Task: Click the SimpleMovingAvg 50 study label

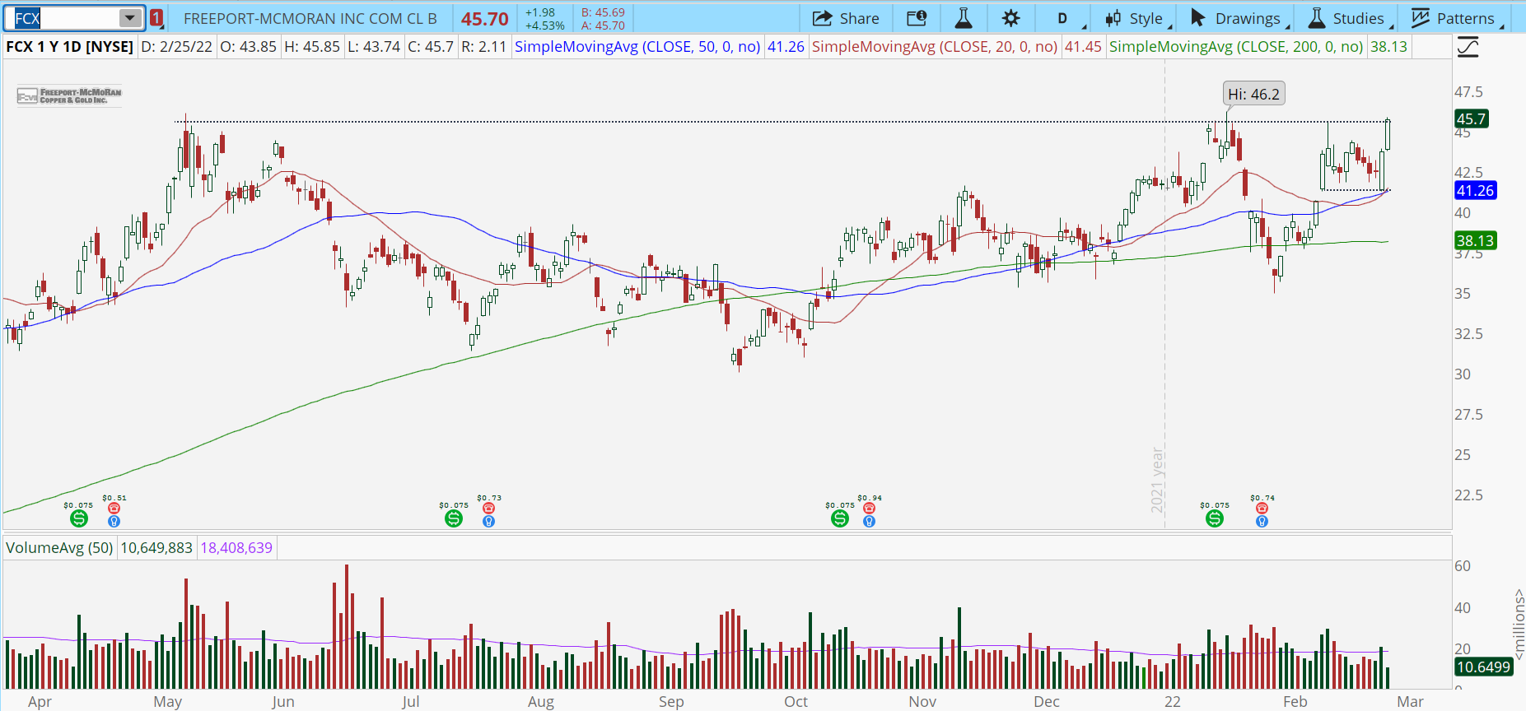Action: pos(637,47)
